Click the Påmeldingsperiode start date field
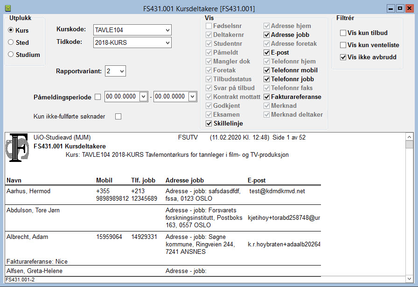 (122, 97)
